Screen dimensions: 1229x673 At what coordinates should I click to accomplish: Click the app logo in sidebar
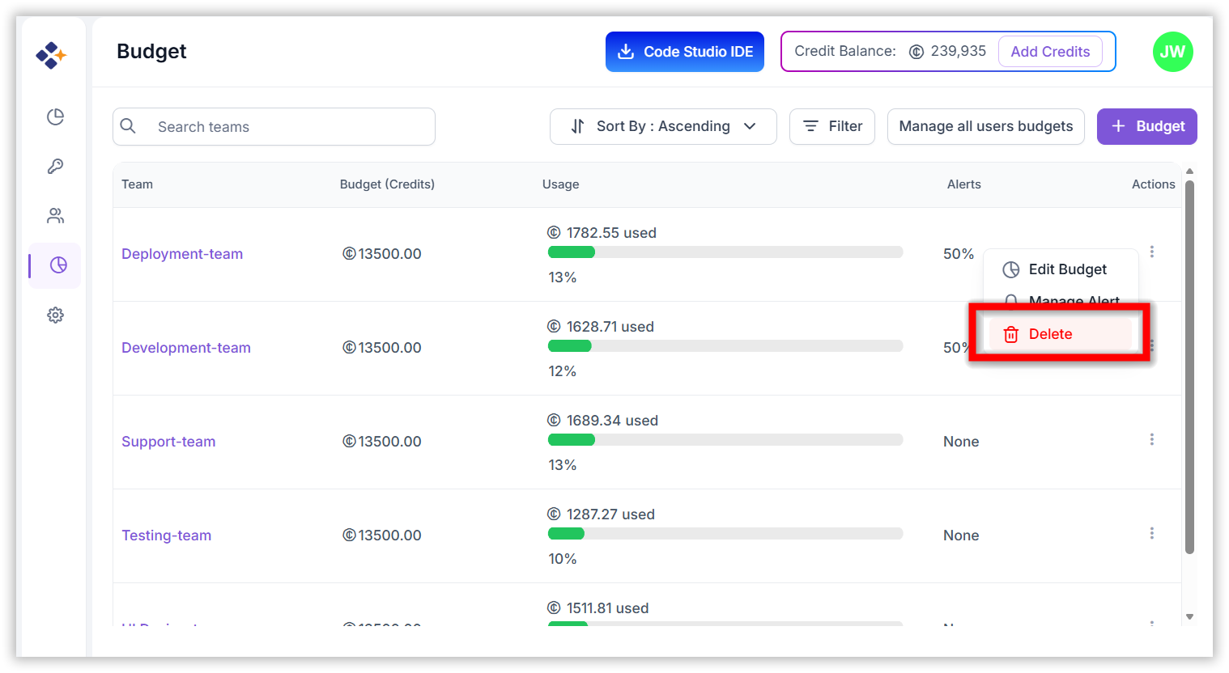51,55
